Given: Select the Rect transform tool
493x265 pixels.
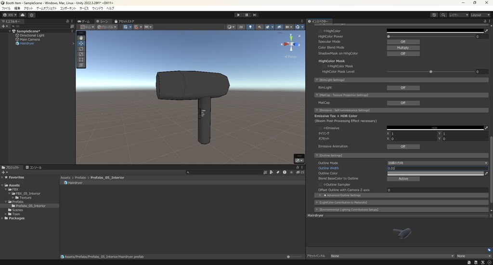Looking at the screenshot, I should (x=81, y=59).
